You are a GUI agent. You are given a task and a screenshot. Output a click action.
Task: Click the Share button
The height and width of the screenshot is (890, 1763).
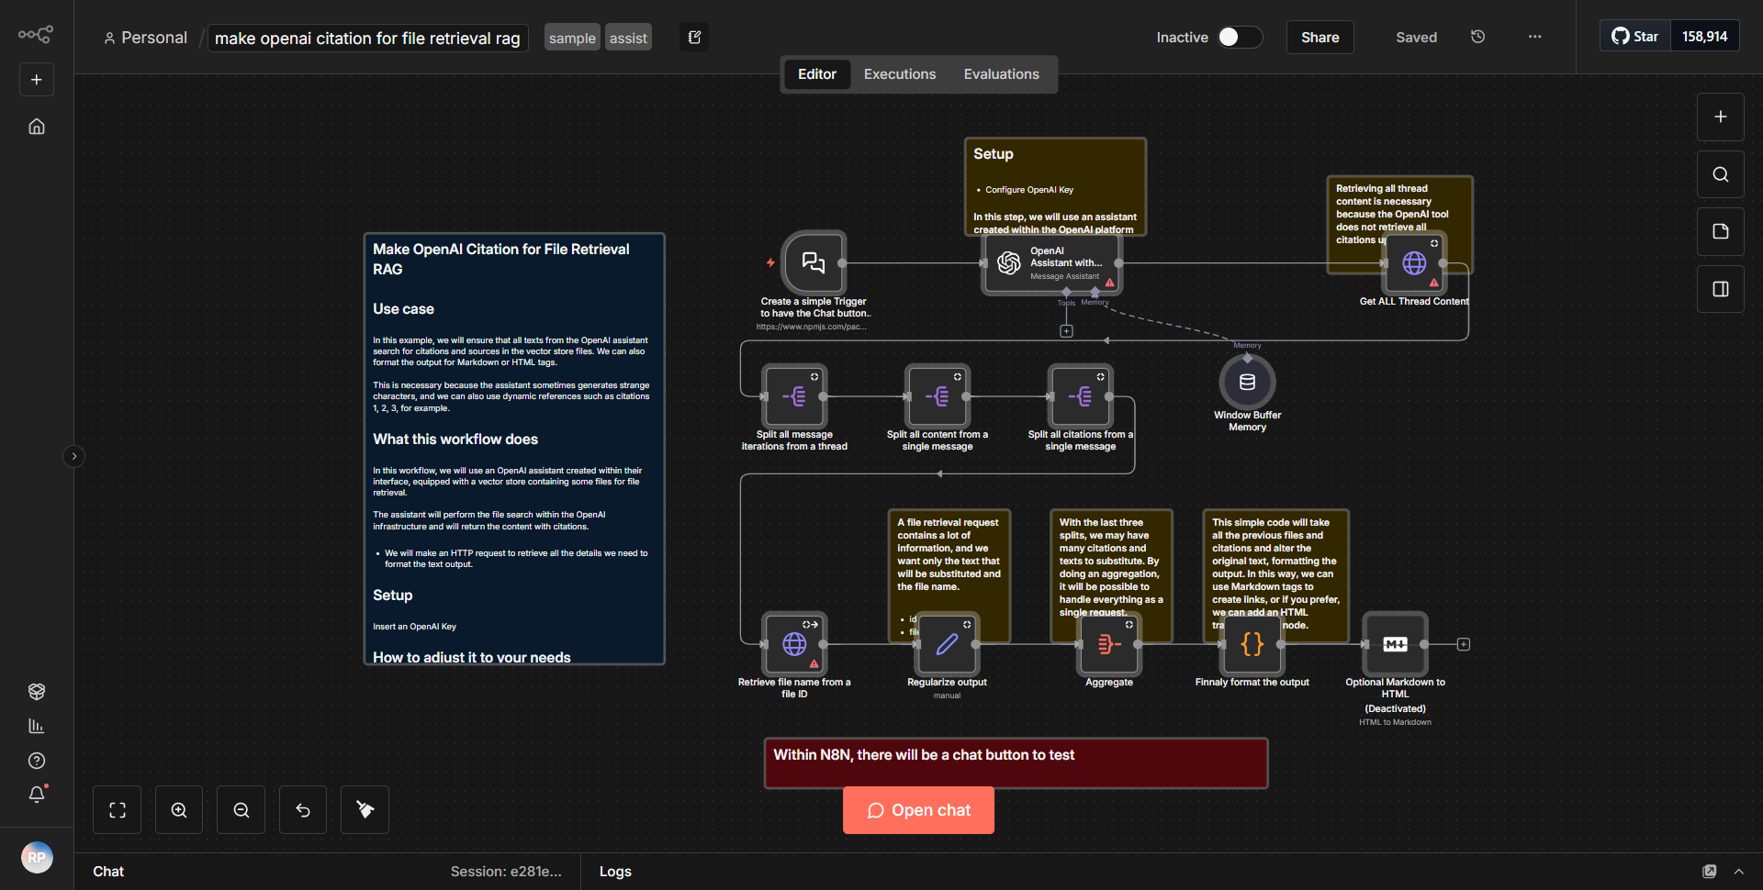(x=1319, y=37)
